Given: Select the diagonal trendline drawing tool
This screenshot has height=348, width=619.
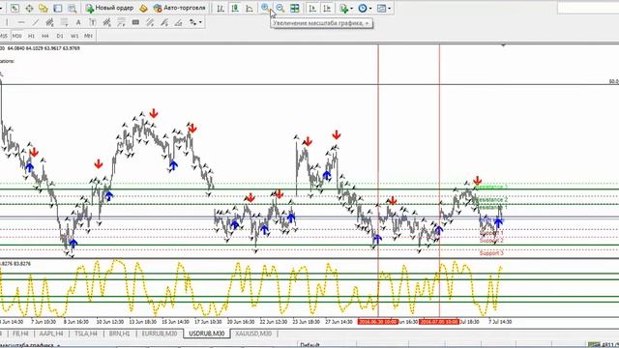Looking at the screenshot, I should [x=36, y=22].
